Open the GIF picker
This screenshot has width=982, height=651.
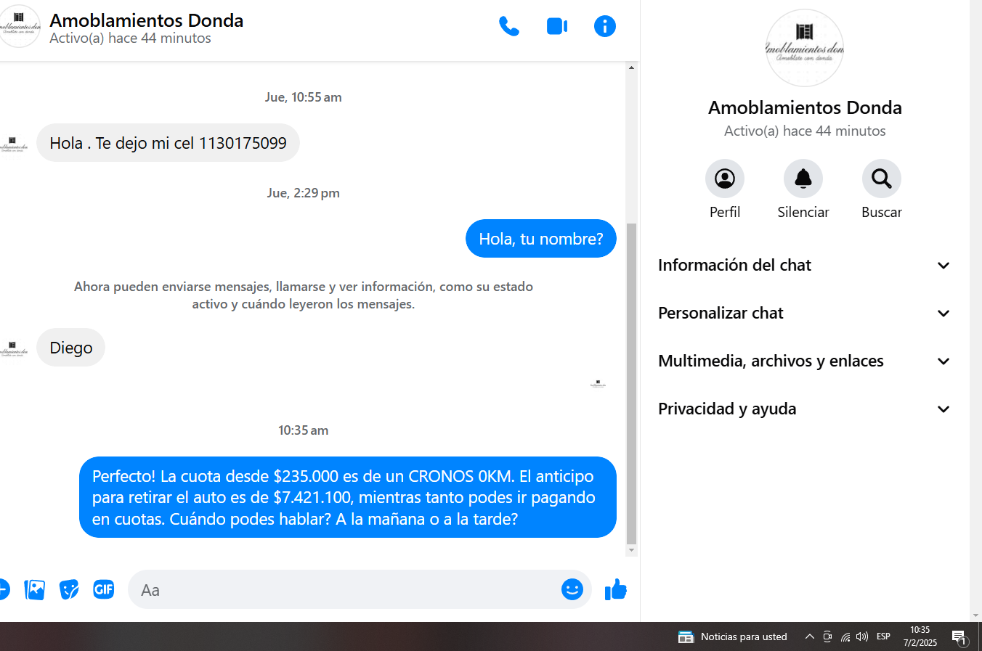(104, 589)
